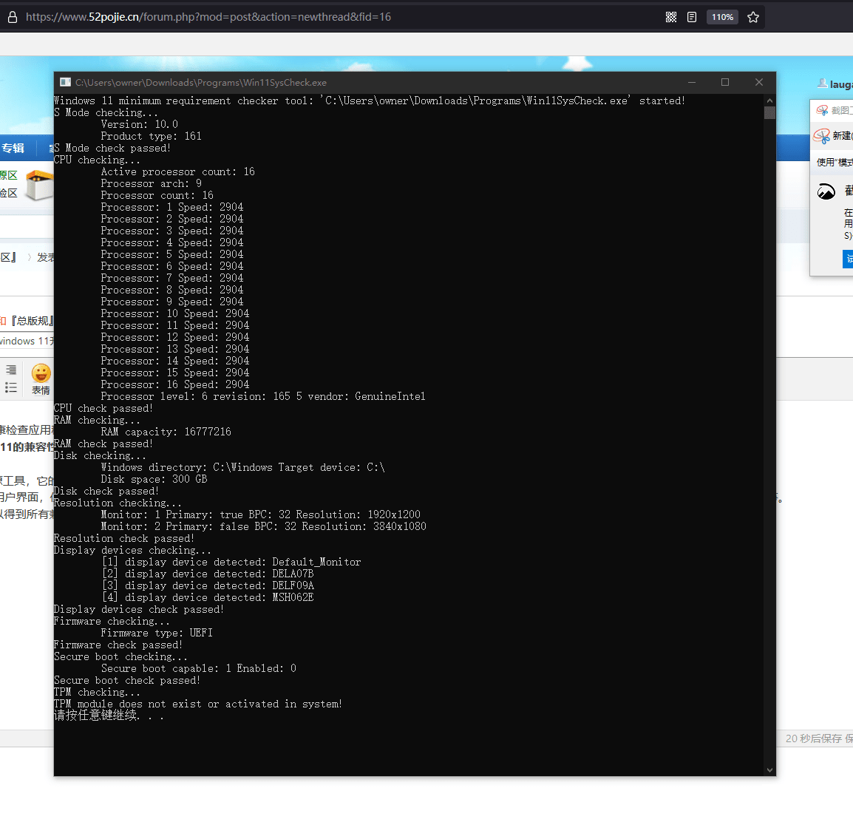
Task: Toggle the reader view icon
Action: pyautogui.click(x=691, y=18)
